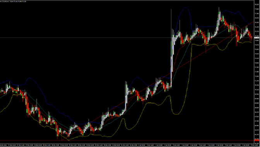The height and width of the screenshot is (147, 260).
Task: Select the red price tag on the price axis
Action: pyautogui.click(x=257, y=140)
